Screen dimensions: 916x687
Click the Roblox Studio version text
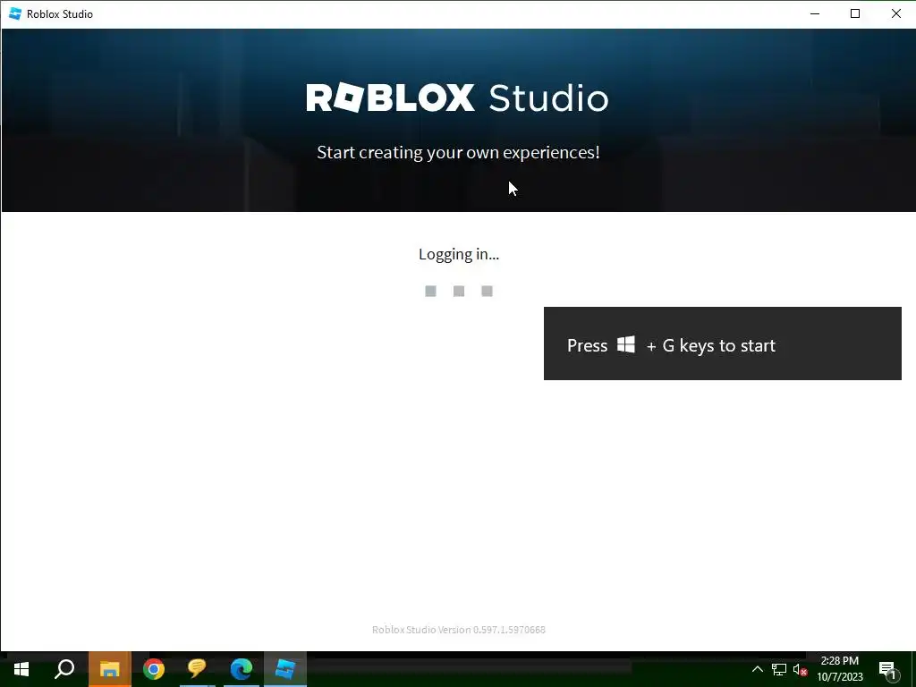[459, 630]
